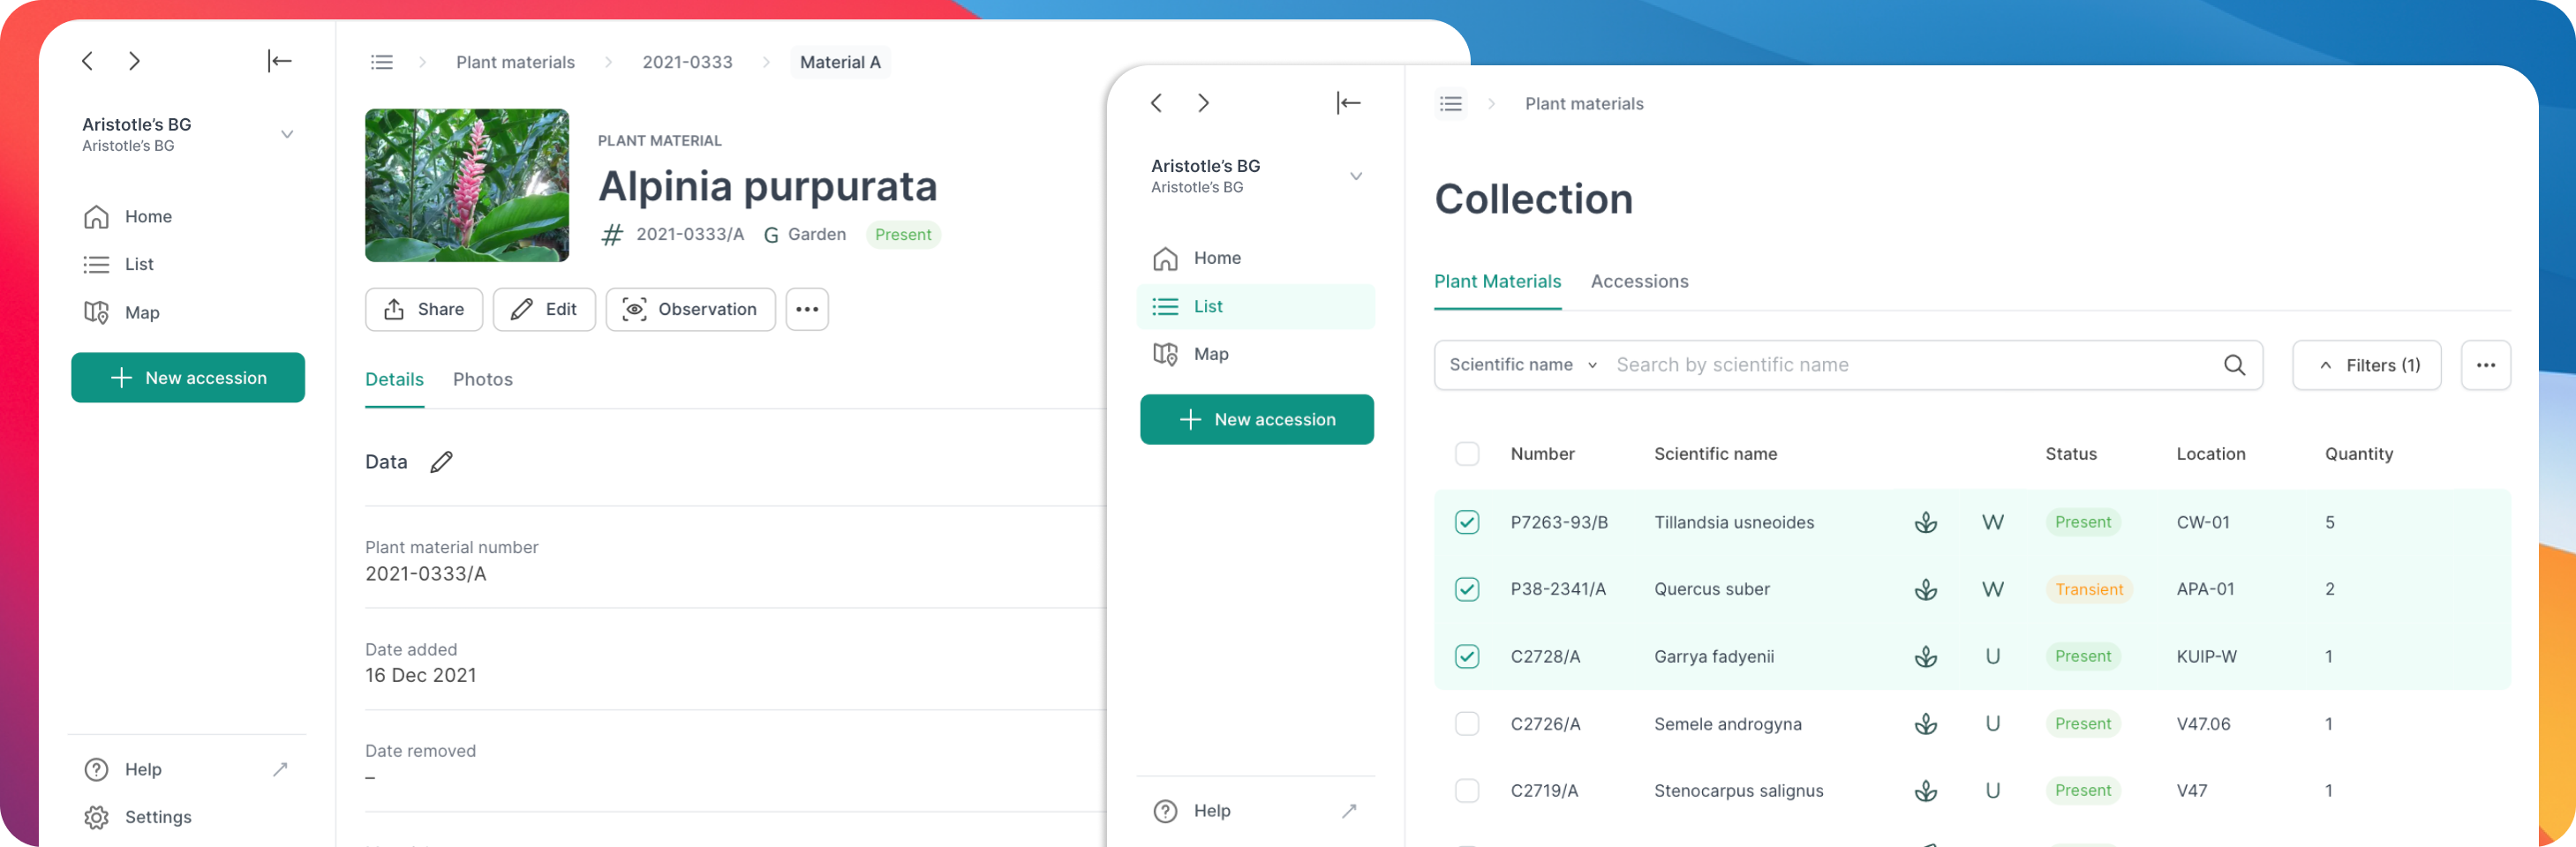Viewport: 2576px width, 847px height.
Task: Expand Aristotle's BG selector in Collection window
Action: [x=1356, y=176]
